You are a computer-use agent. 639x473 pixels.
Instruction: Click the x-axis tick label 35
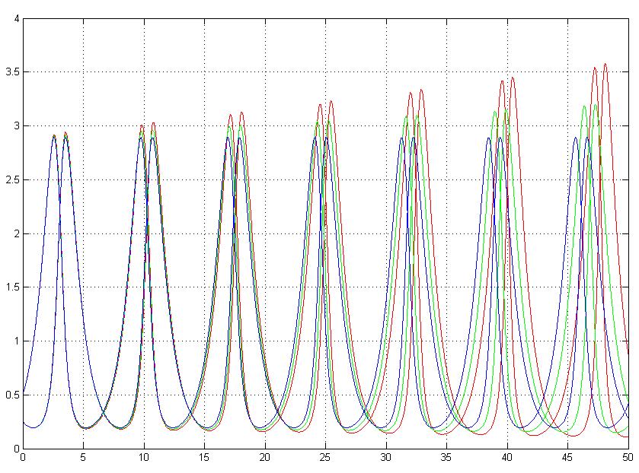(x=446, y=459)
